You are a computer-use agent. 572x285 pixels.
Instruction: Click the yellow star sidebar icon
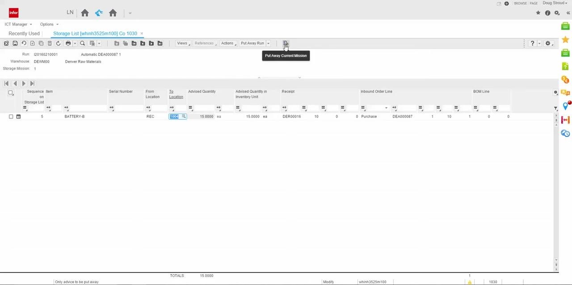[x=565, y=40]
